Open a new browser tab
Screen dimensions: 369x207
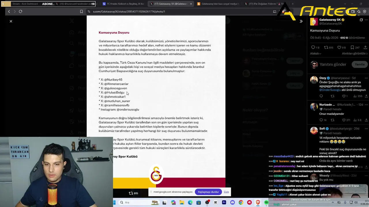[x=293, y=4]
